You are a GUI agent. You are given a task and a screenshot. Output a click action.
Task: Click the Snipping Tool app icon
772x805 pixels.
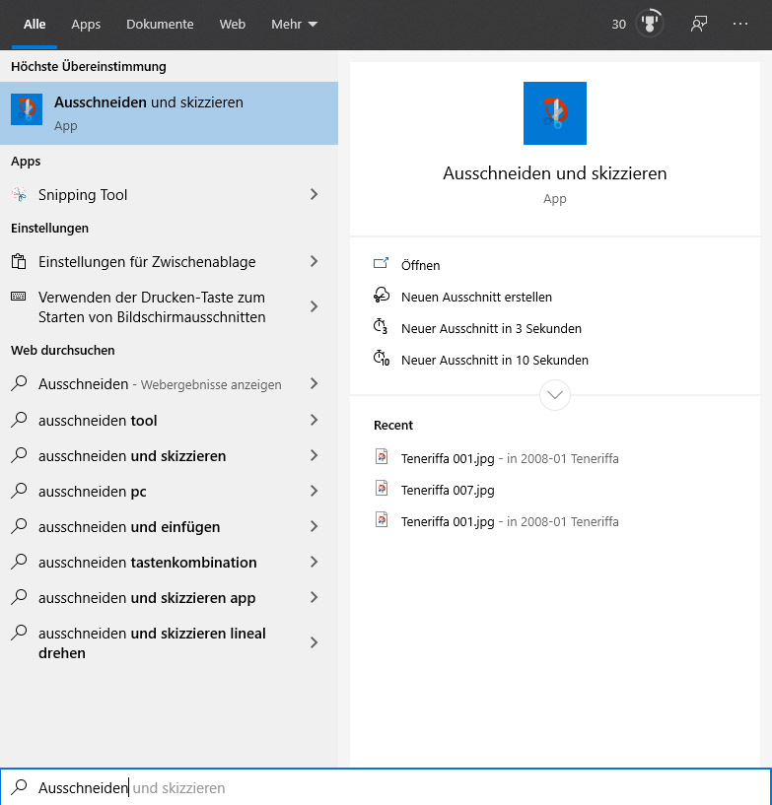[x=19, y=195]
